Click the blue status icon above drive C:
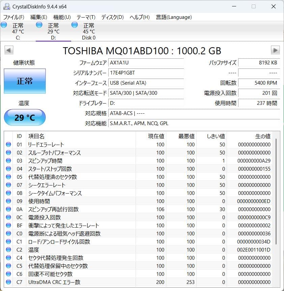This screenshot has width=284, height=291. [4, 24]
